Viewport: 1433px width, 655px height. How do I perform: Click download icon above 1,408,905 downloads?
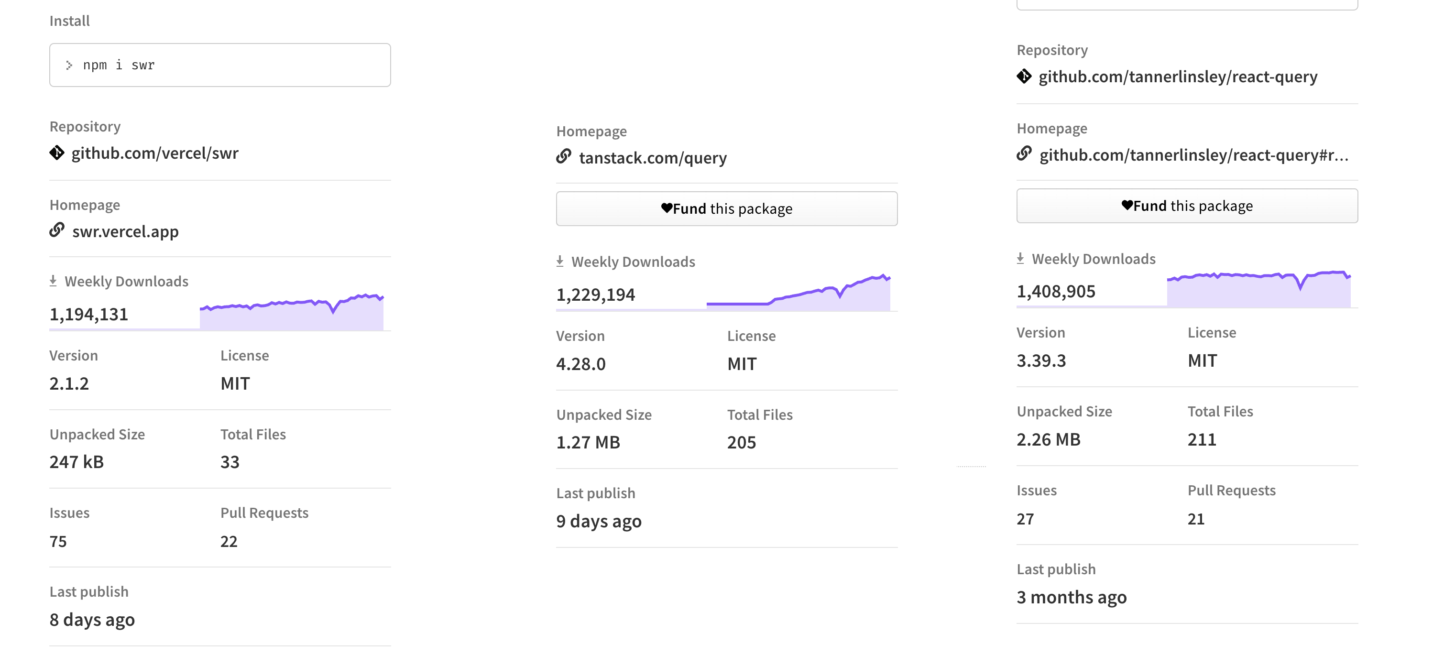click(x=1020, y=259)
